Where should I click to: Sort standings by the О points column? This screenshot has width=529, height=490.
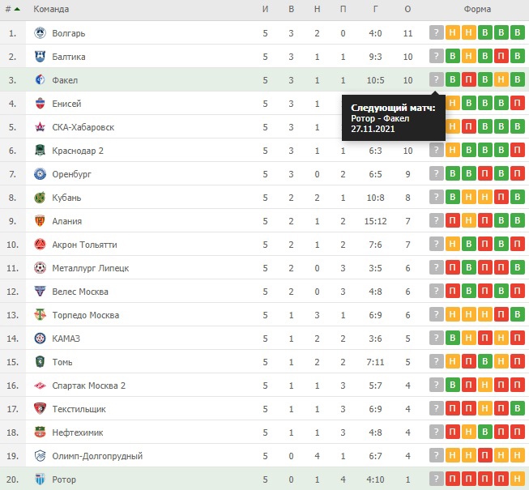407,9
